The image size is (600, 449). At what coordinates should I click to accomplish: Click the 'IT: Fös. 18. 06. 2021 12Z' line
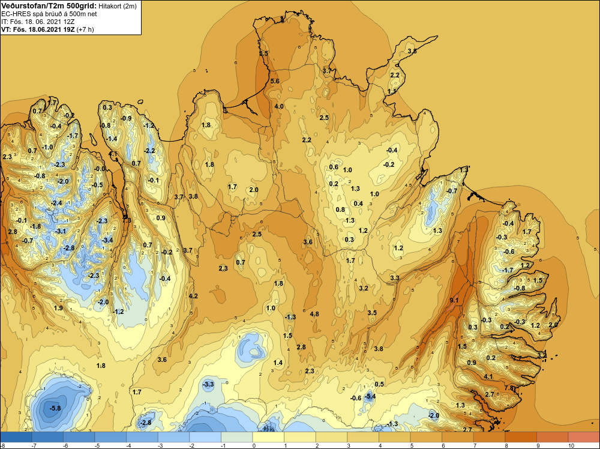pyautogui.click(x=38, y=22)
